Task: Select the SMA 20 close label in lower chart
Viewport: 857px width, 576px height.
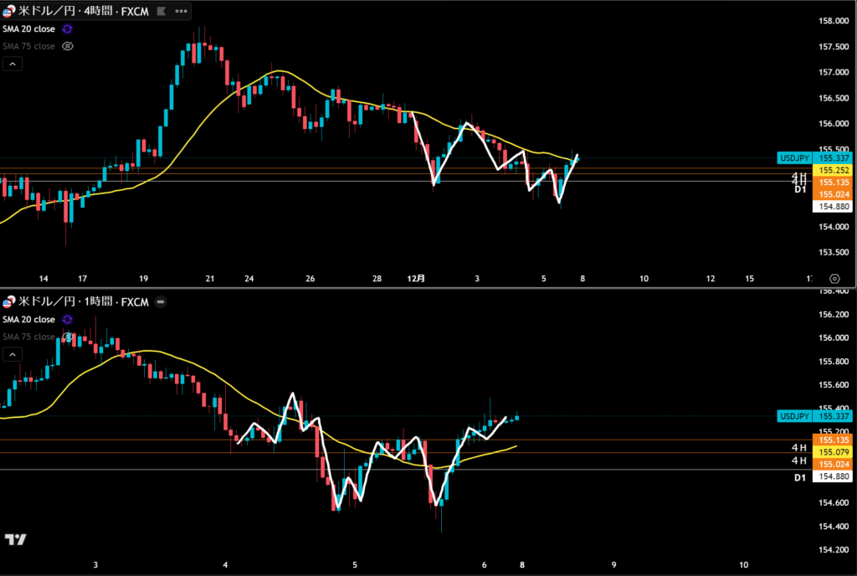Action: click(x=28, y=320)
